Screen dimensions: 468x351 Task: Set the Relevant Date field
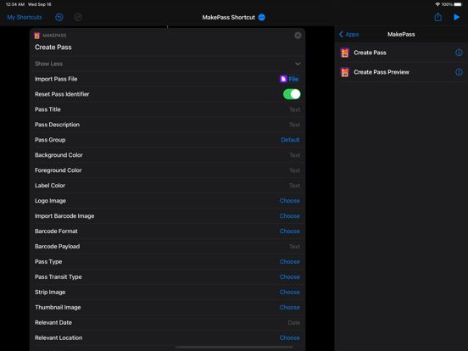coord(293,323)
